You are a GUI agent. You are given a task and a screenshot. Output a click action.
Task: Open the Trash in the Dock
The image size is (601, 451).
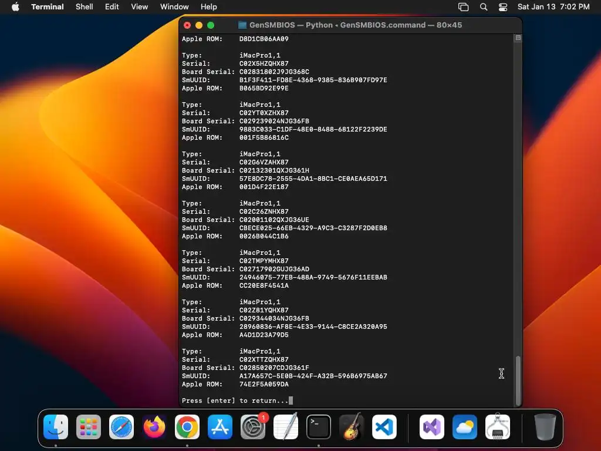[545, 427]
